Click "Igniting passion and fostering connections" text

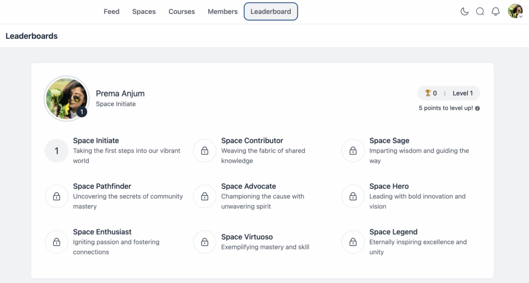[x=116, y=247]
